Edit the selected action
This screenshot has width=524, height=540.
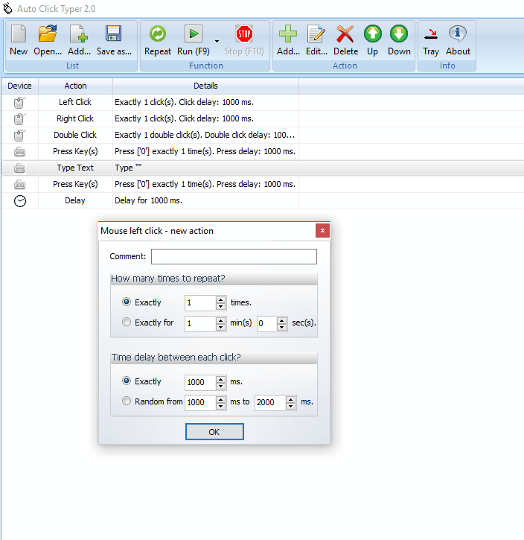tap(316, 40)
